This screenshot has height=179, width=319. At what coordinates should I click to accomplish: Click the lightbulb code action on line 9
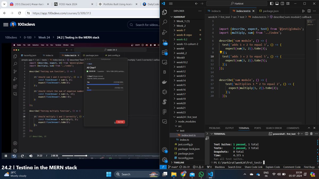(221, 53)
